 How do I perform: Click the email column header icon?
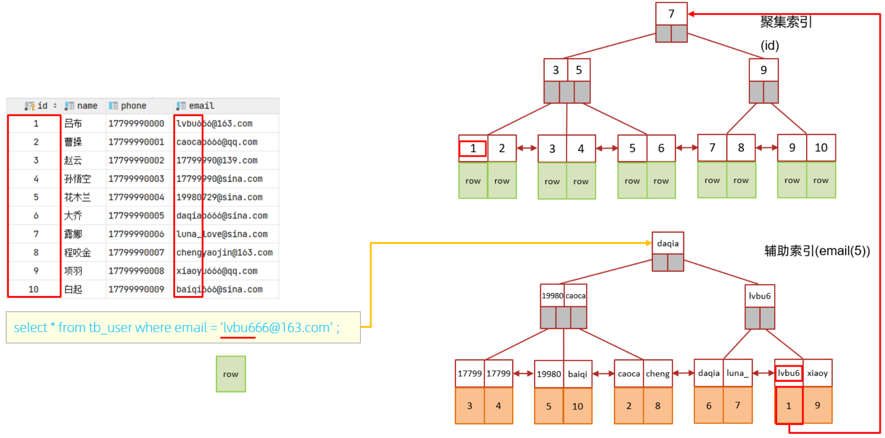point(181,106)
